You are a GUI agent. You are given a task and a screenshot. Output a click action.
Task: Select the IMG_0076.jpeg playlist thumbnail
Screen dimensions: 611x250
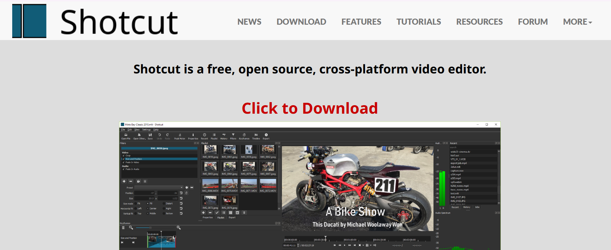(x=229, y=202)
